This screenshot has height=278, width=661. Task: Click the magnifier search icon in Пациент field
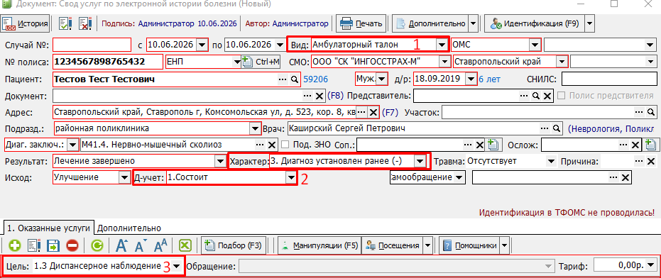tap(294, 79)
